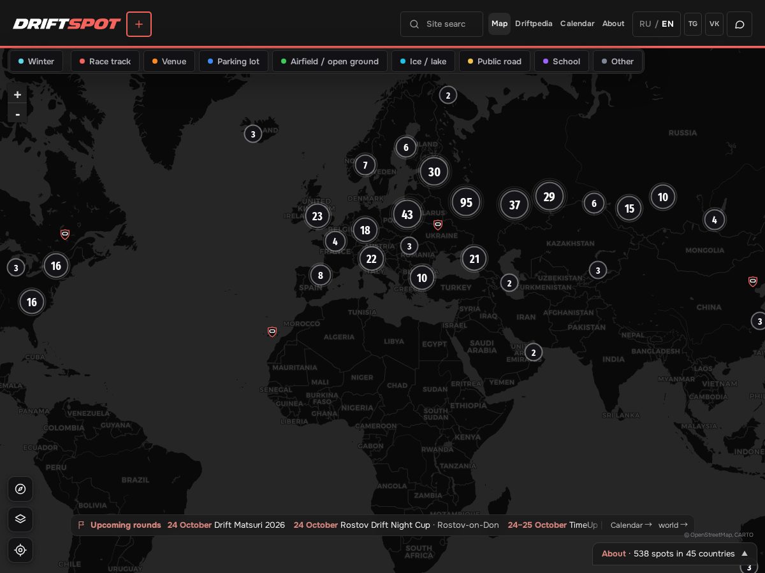Open the TimeUp event on 24–25 October
This screenshot has height=573, width=765.
553,525
